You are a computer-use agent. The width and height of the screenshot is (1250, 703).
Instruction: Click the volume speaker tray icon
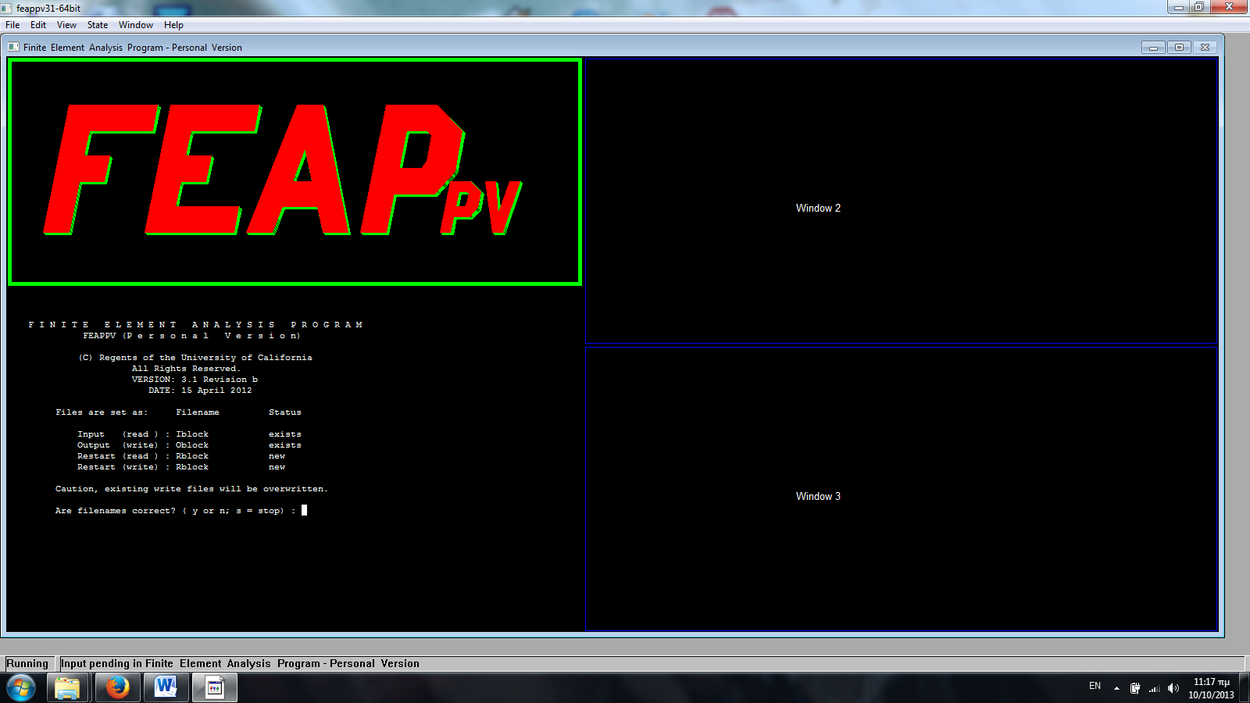tap(1173, 688)
